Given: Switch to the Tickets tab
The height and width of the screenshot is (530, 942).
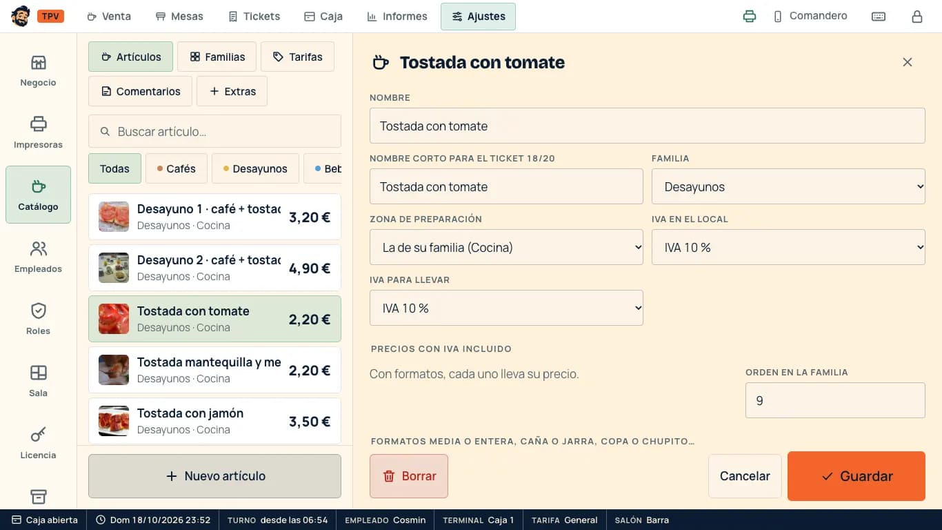Looking at the screenshot, I should click(x=254, y=17).
